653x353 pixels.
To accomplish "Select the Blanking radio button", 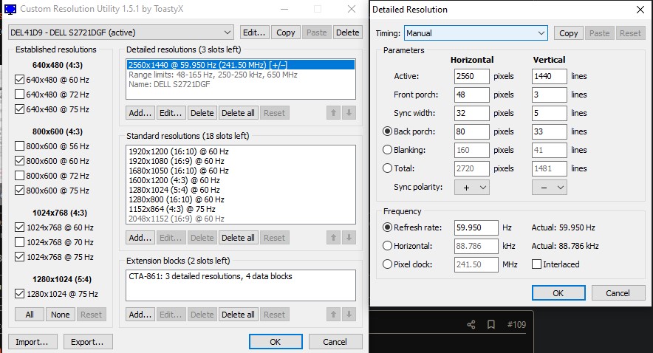I will pyautogui.click(x=387, y=150).
